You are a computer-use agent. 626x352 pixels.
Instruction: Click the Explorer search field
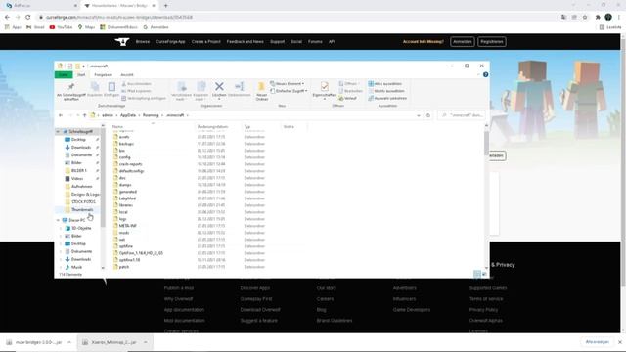click(x=462, y=115)
